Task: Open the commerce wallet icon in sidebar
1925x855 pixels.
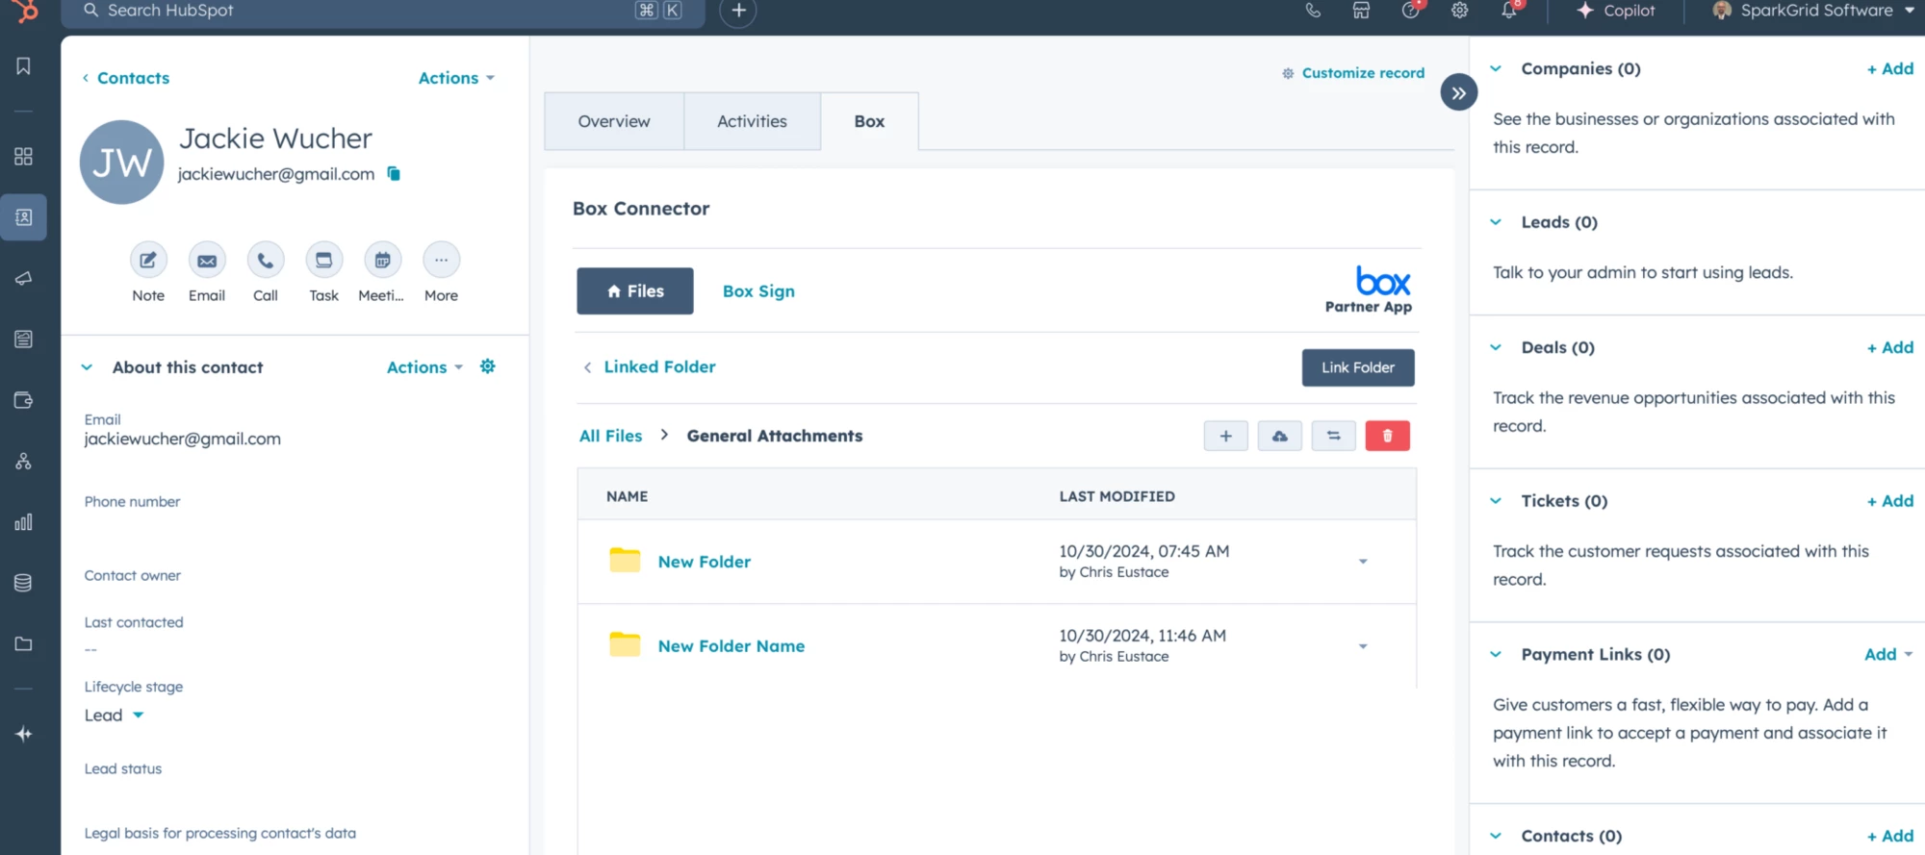Action: coord(24,400)
